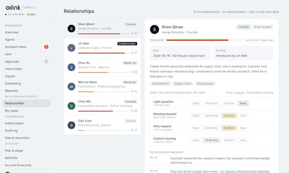Set Intro request to Draft only

[x=211, y=128]
